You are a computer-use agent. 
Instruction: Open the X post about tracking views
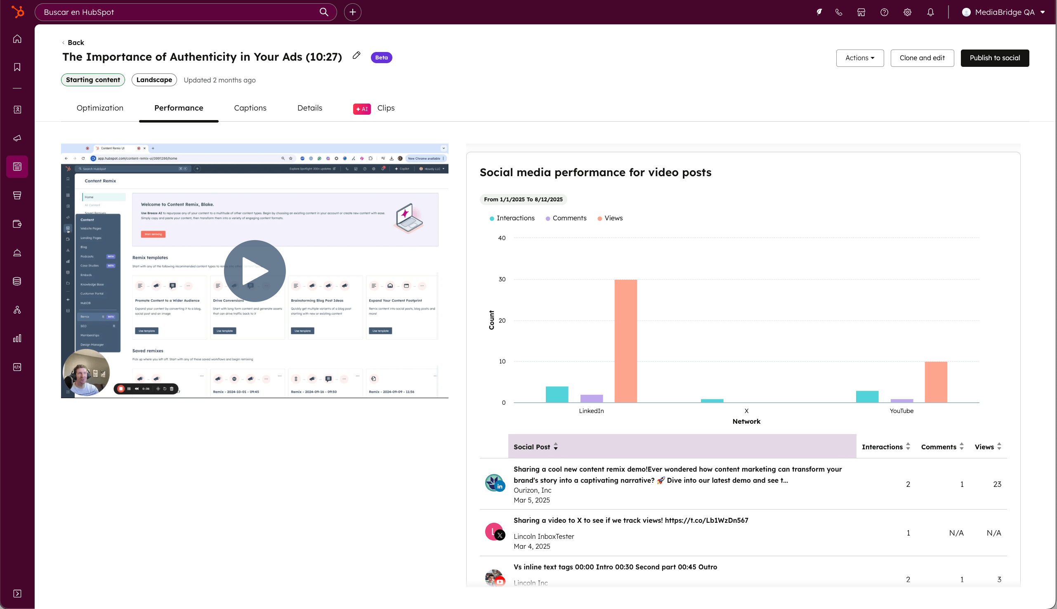pos(630,520)
